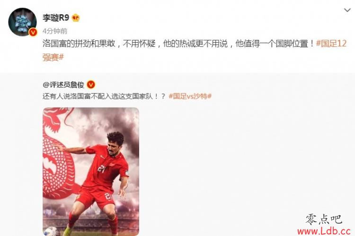
Task: Click the verified V badge on the avatar
Action: (33, 32)
